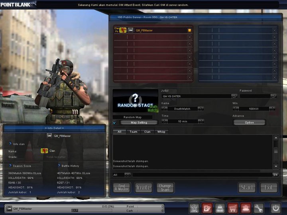287x215 pixels.
Task: Click the chat scrollbar up arrow
Action: click(276, 138)
